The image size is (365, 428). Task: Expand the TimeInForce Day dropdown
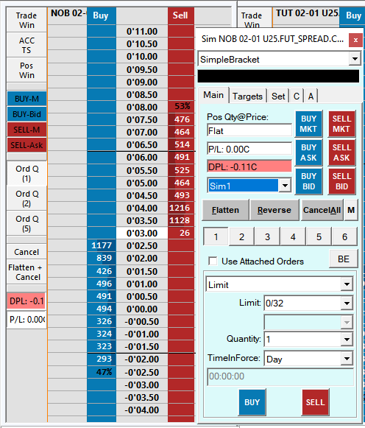pyautogui.click(x=347, y=359)
